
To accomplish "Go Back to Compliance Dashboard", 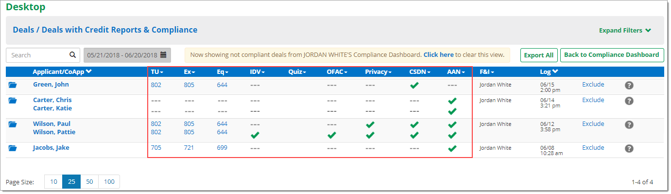I will [x=612, y=55].
